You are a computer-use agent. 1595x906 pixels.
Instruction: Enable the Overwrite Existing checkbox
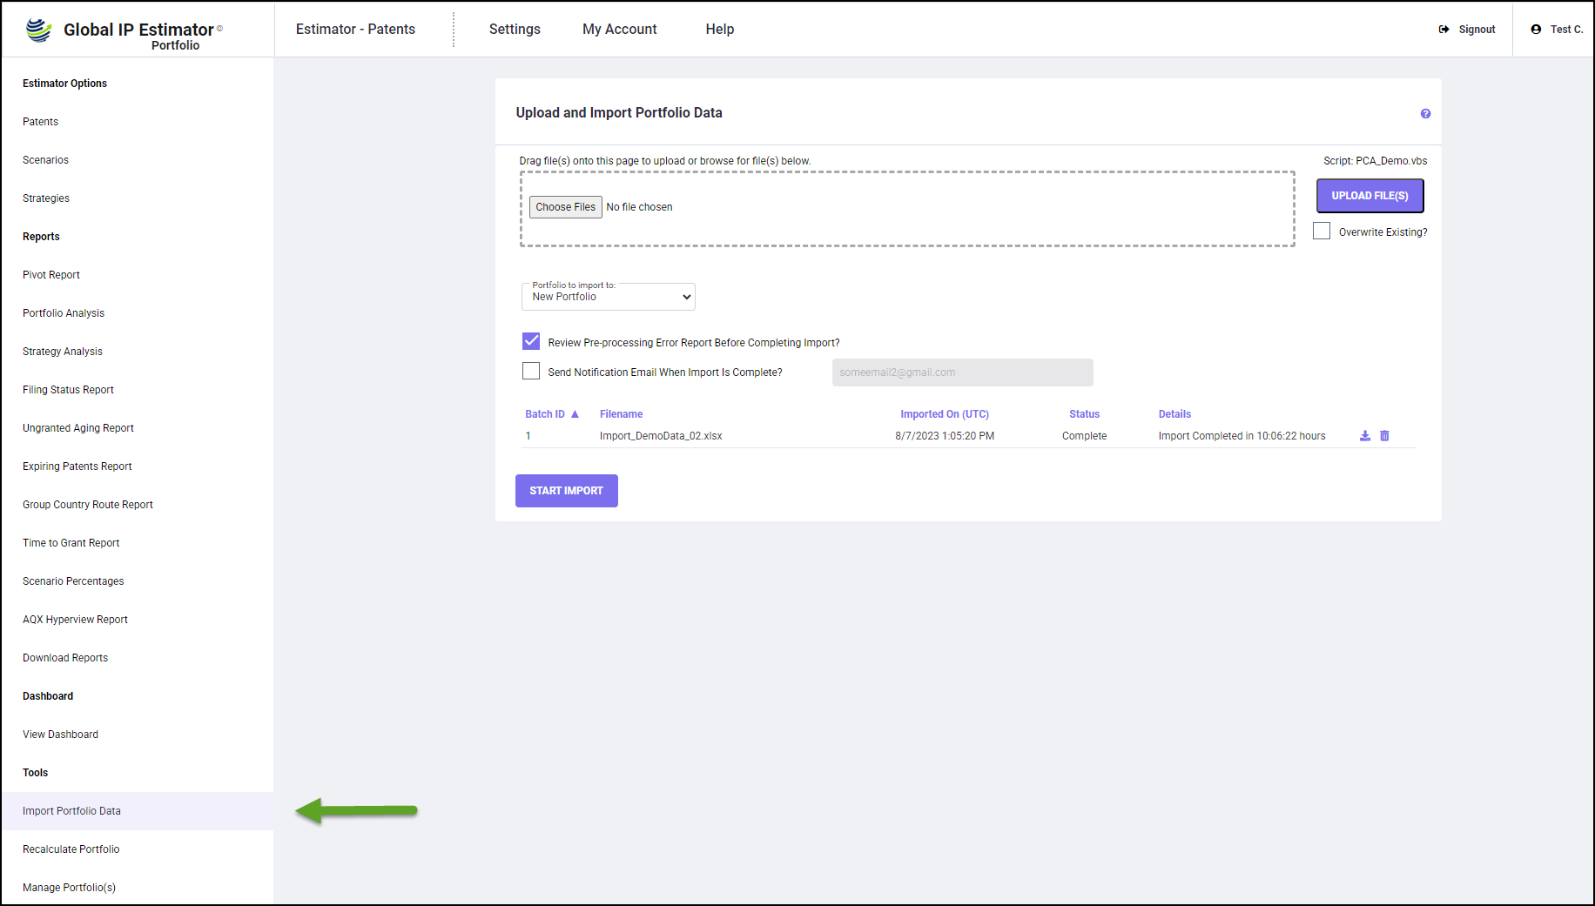tap(1322, 232)
